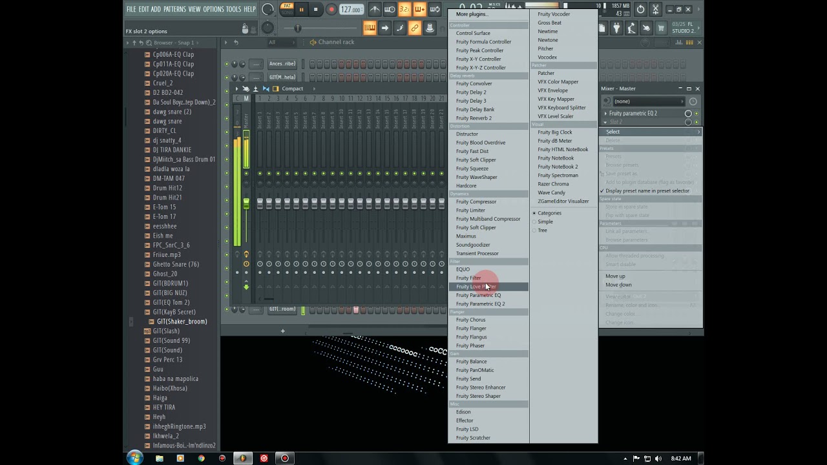Select the Categories view option

click(x=549, y=213)
